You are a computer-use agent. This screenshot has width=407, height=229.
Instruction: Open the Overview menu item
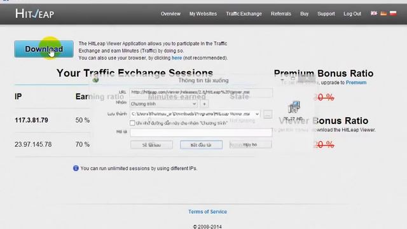[x=170, y=14]
